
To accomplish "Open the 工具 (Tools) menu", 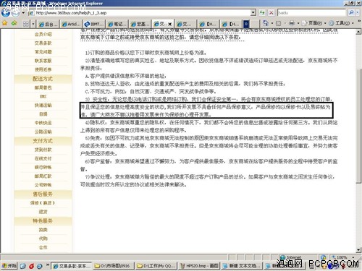I will click(341, 23).
